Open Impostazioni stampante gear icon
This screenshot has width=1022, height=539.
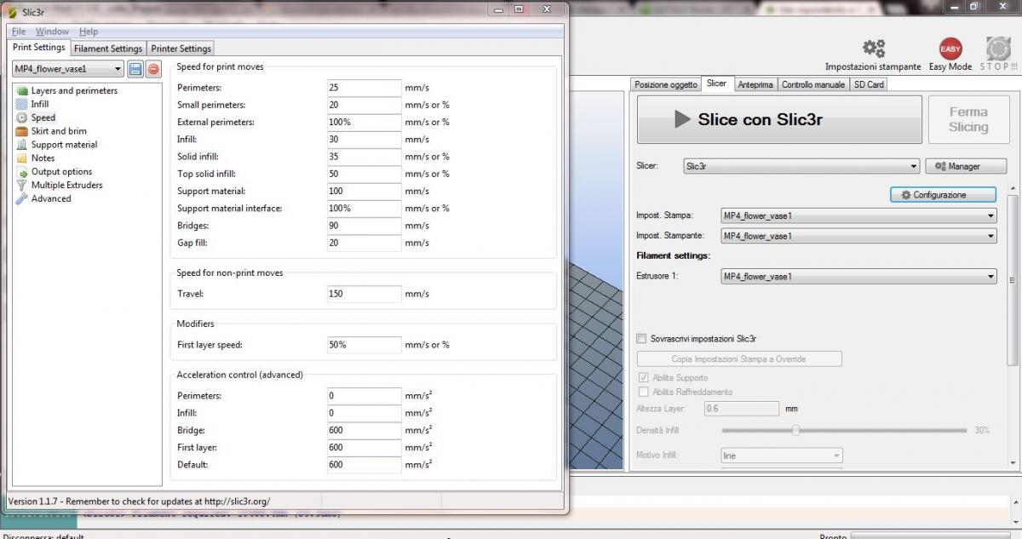pyautogui.click(x=873, y=49)
